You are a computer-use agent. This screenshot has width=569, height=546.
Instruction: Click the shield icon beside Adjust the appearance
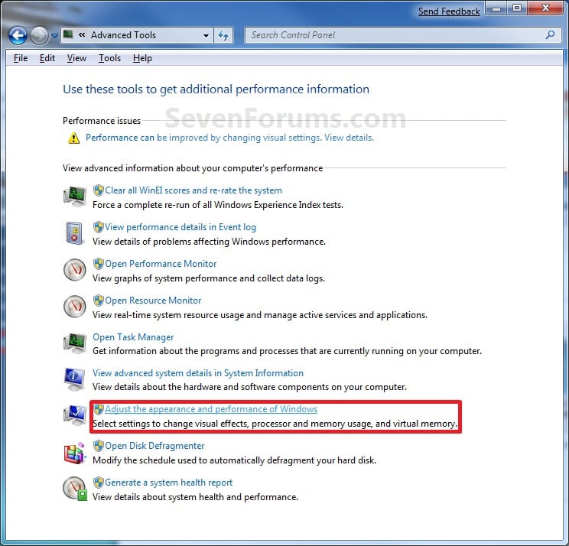99,409
